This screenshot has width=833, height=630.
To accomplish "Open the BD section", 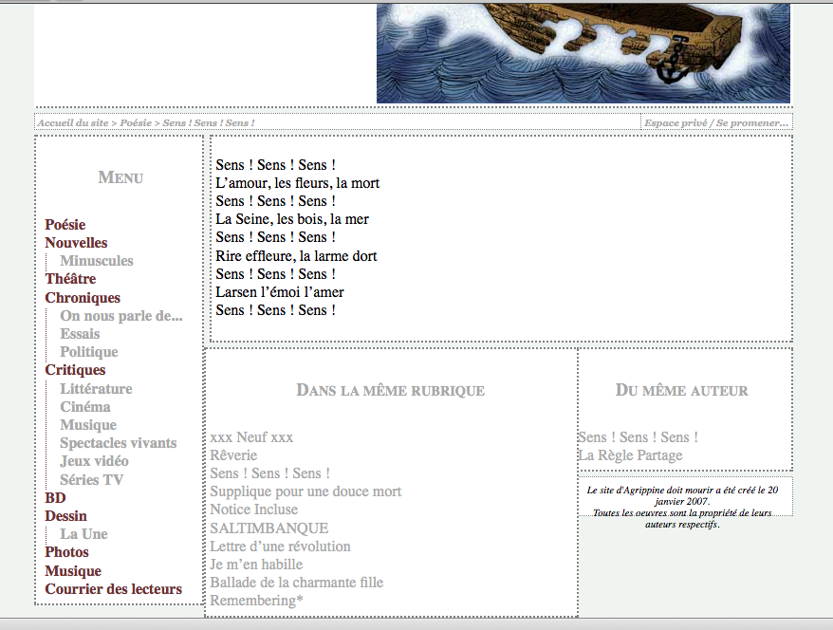I will click(55, 497).
